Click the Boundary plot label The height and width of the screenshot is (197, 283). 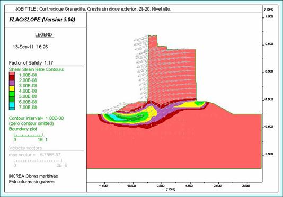point(23,129)
